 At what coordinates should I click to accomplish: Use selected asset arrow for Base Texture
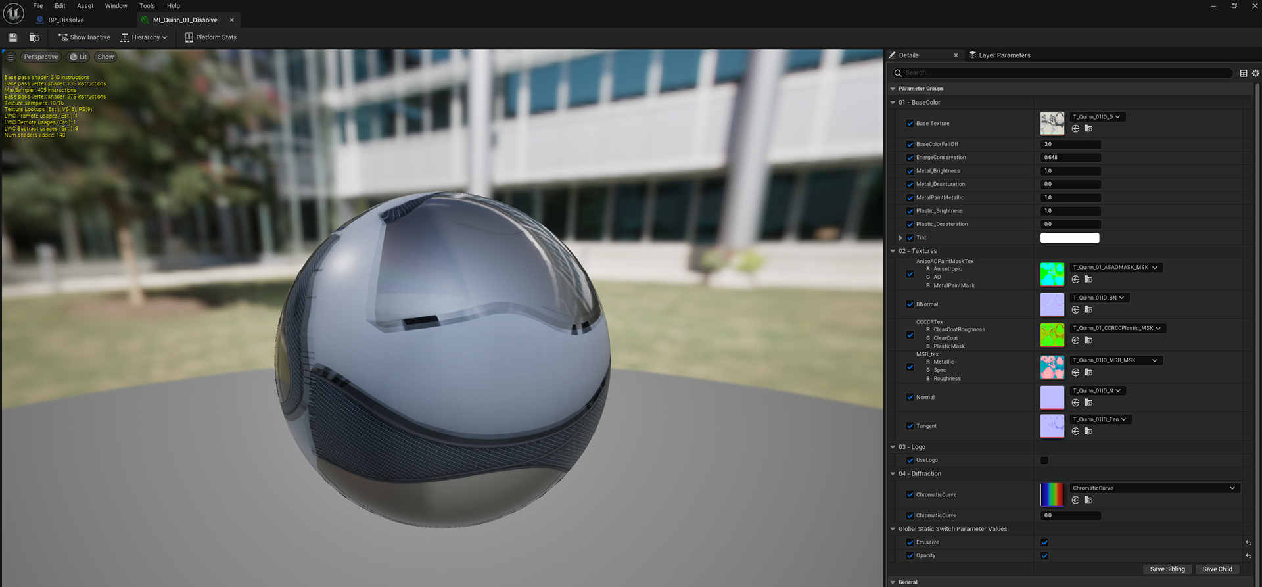pyautogui.click(x=1075, y=129)
